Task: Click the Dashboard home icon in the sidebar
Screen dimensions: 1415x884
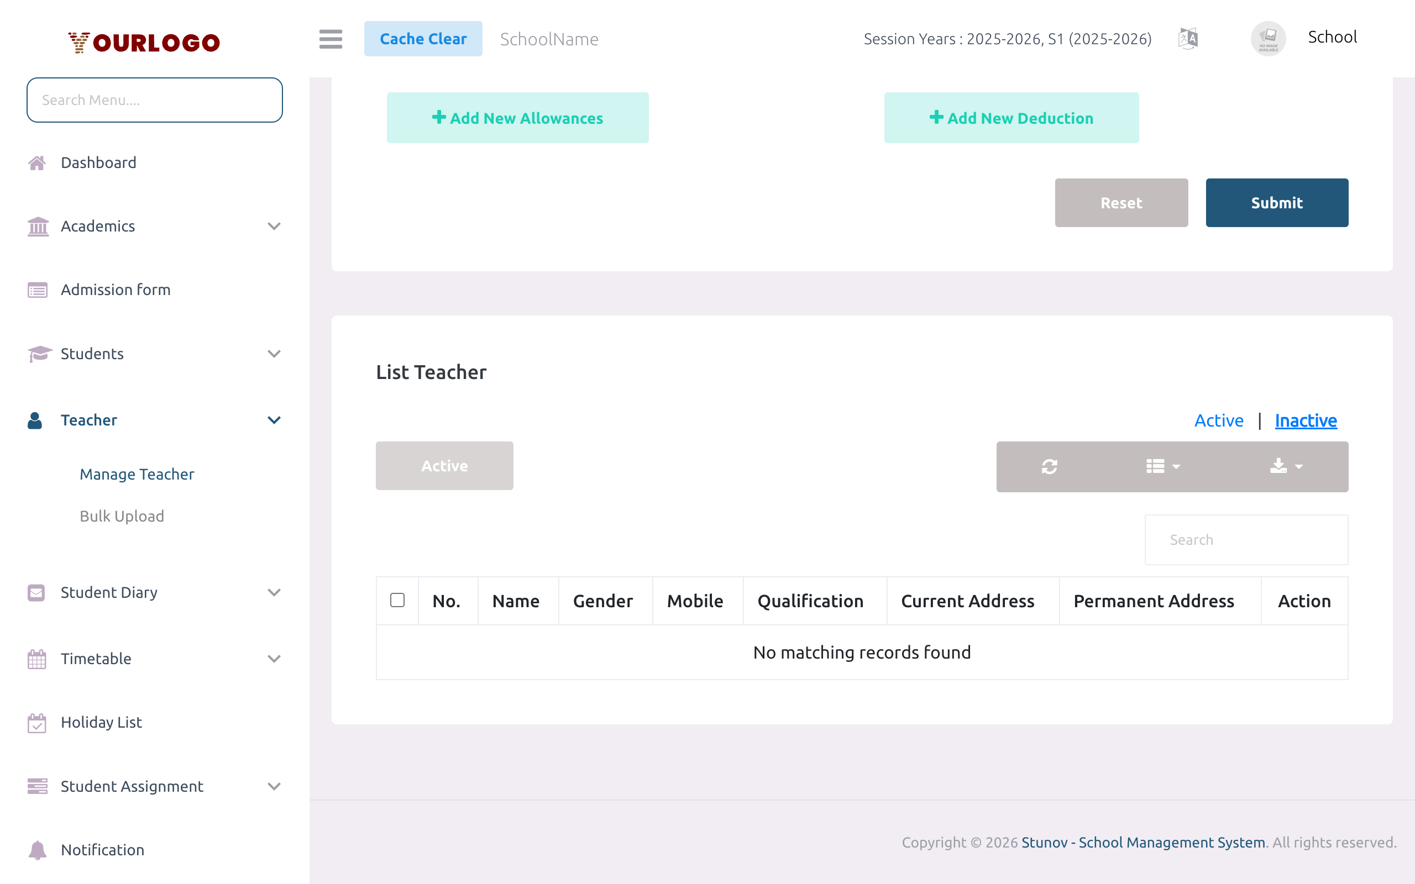Action: [37, 162]
